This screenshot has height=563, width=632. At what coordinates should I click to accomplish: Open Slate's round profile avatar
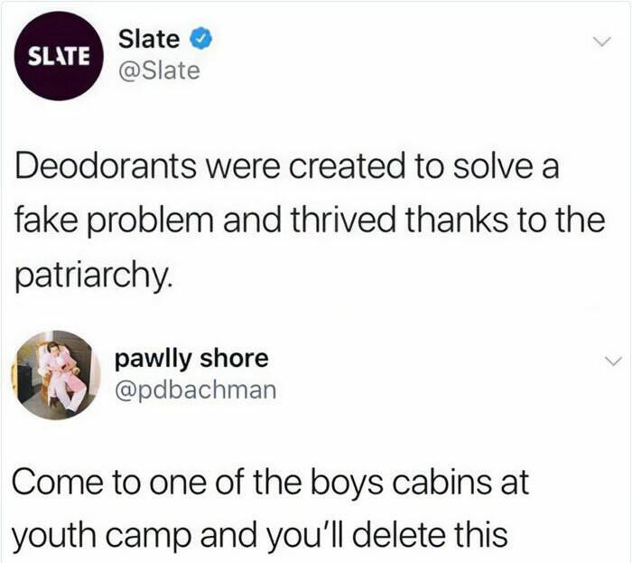coord(59,56)
